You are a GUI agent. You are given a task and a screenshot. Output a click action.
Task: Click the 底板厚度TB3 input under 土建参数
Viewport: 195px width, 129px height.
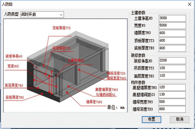coord(172,48)
